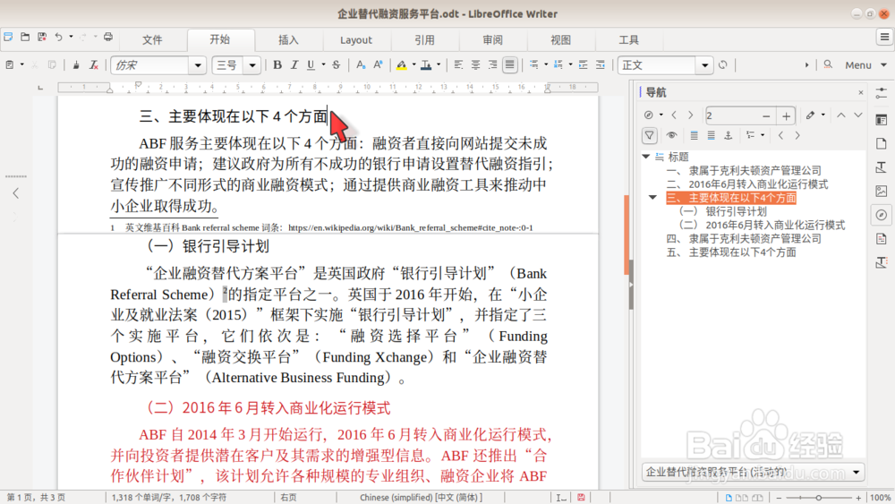Select heading 一、隶属于克利夫顿资产管理公司 in Navigator

coord(745,170)
